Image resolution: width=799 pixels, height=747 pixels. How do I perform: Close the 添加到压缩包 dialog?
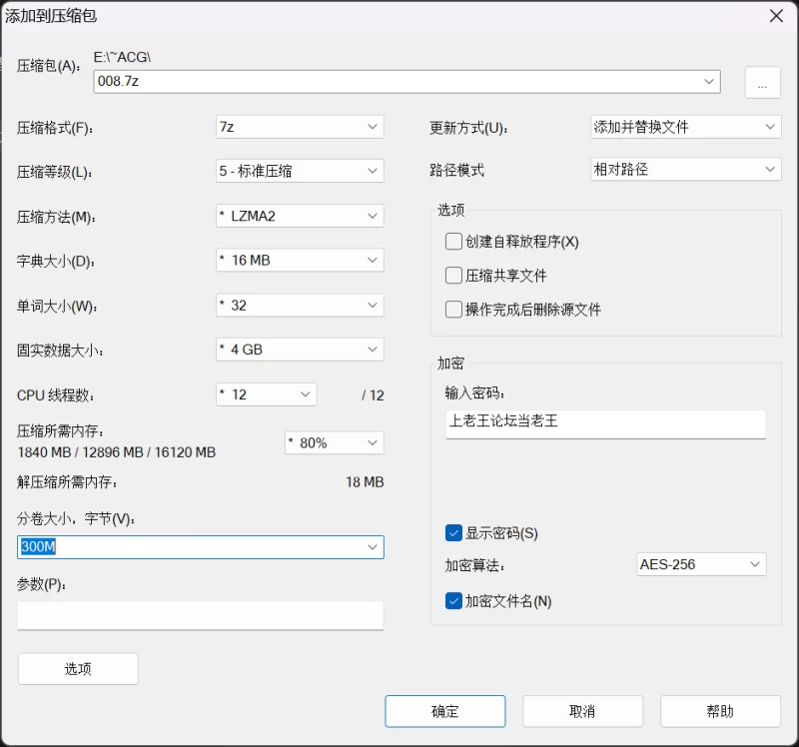click(x=776, y=16)
